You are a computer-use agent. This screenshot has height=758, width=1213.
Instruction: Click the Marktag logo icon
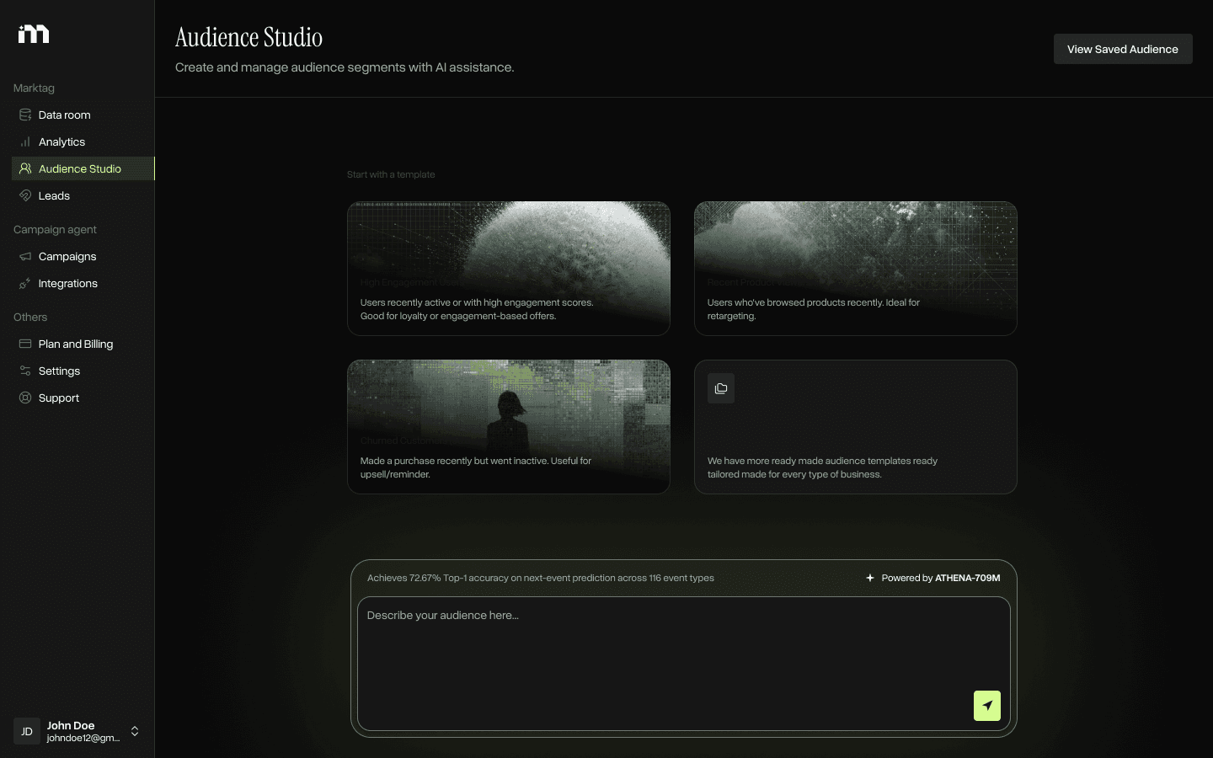click(34, 34)
